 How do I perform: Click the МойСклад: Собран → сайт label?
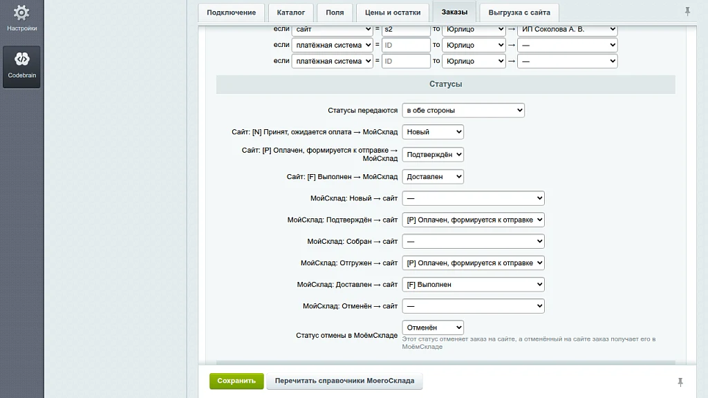click(x=352, y=241)
